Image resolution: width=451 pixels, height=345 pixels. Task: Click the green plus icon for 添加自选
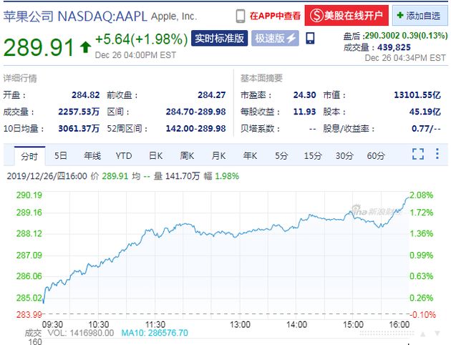pos(399,15)
